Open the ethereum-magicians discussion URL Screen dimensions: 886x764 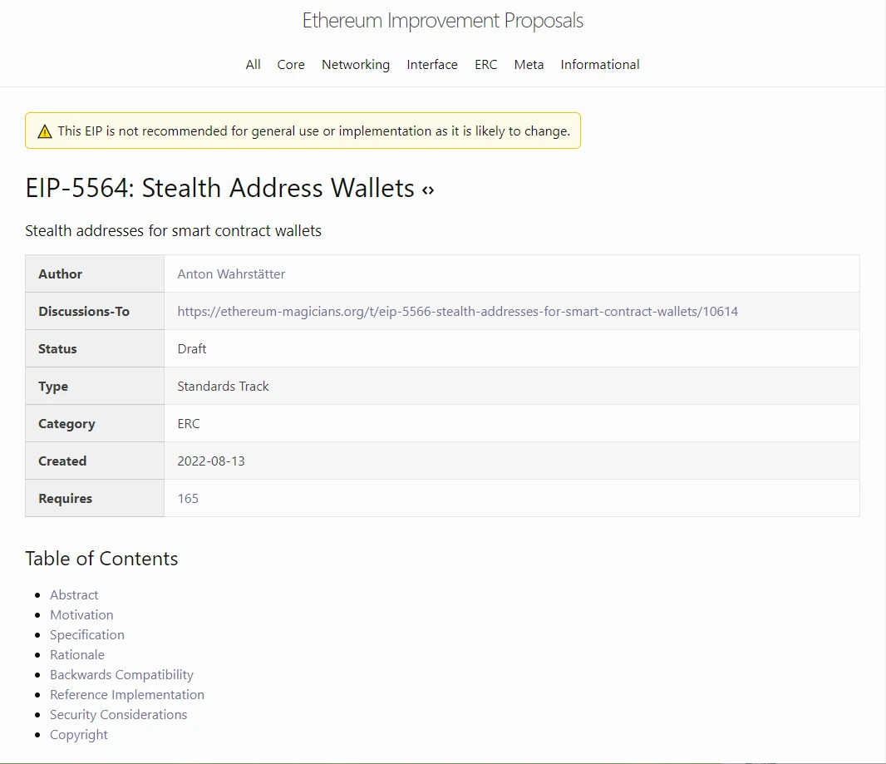[x=458, y=312]
